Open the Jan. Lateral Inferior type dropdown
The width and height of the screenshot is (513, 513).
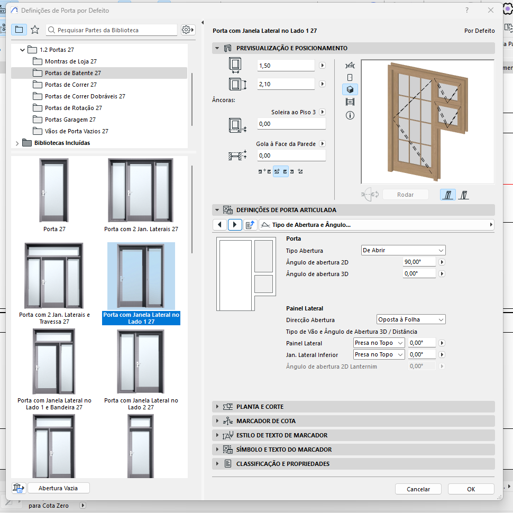pyautogui.click(x=379, y=354)
